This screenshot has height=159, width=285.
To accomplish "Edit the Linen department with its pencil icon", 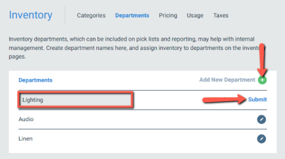I will coord(261,139).
